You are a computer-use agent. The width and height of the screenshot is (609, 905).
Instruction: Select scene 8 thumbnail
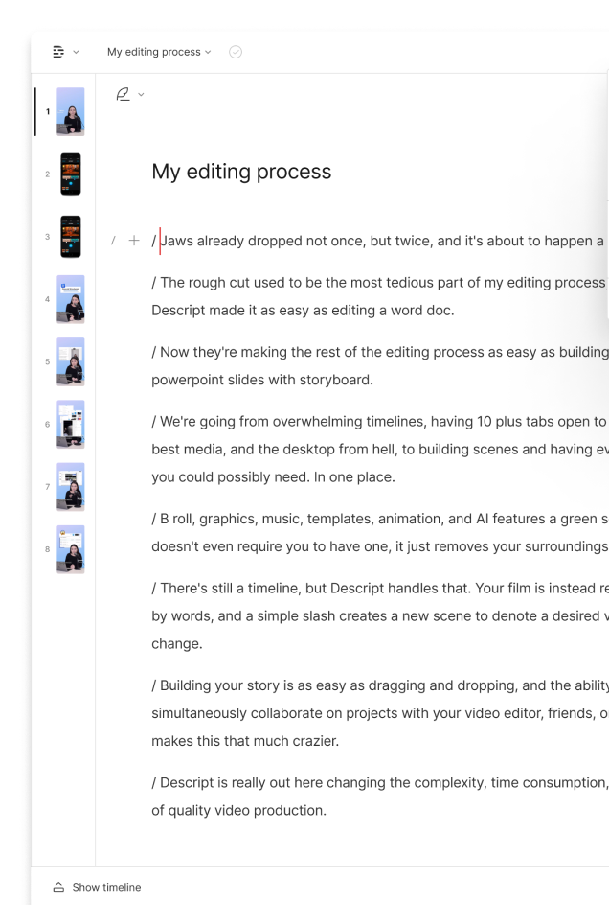pos(70,549)
